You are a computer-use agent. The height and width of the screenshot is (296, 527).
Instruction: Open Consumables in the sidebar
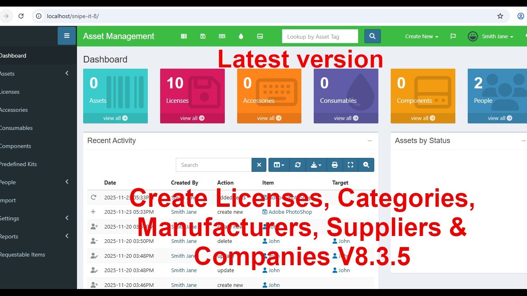38,128
